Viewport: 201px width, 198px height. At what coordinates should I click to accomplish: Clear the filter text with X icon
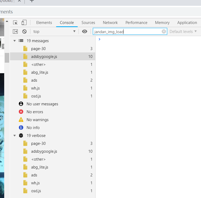164,32
